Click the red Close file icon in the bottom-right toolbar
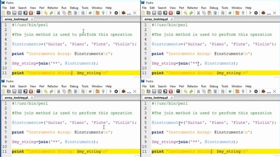Screen dimensions: 280x157 pyautogui.click(x=171, y=91)
